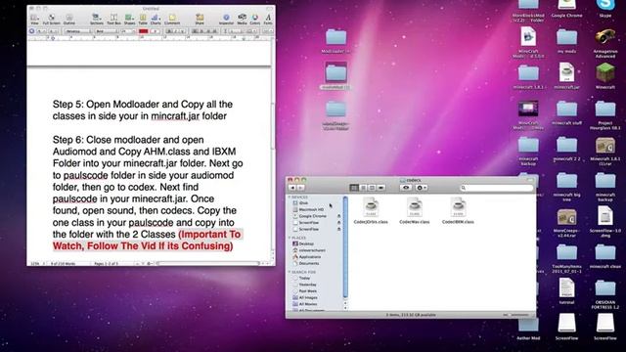The image size is (626, 352).
Task: Select the ModLoader folder on desktop
Action: (x=335, y=40)
